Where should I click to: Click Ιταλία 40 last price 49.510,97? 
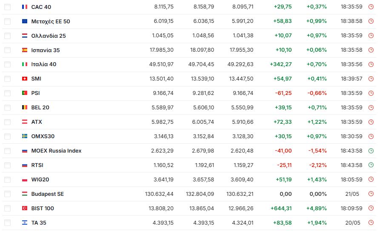161,64
